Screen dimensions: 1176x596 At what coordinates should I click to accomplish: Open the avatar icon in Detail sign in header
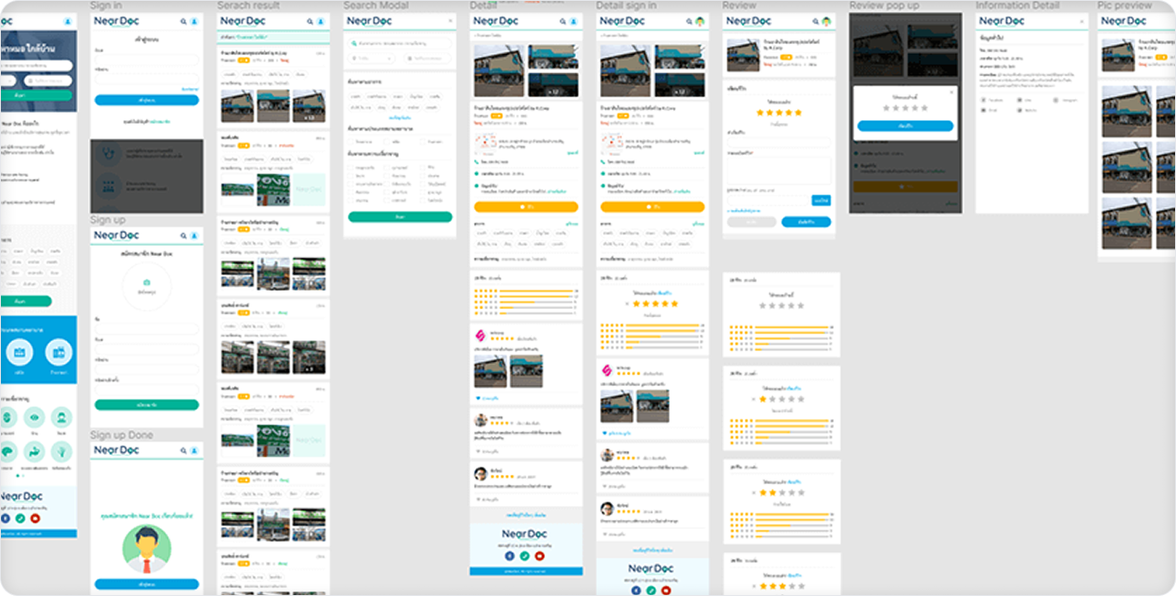pyautogui.click(x=700, y=21)
